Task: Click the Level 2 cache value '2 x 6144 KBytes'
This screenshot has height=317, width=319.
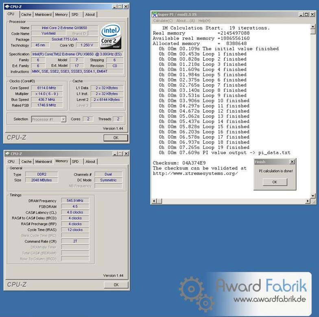Action: click(107, 100)
